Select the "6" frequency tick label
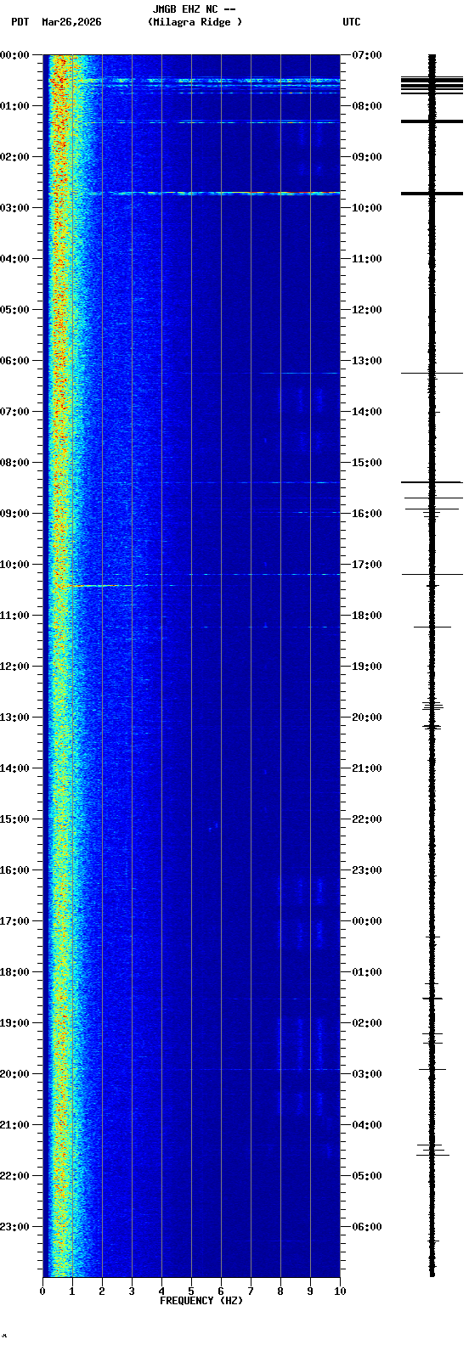Viewport: 469px width, 1345px height. pyautogui.click(x=221, y=1292)
